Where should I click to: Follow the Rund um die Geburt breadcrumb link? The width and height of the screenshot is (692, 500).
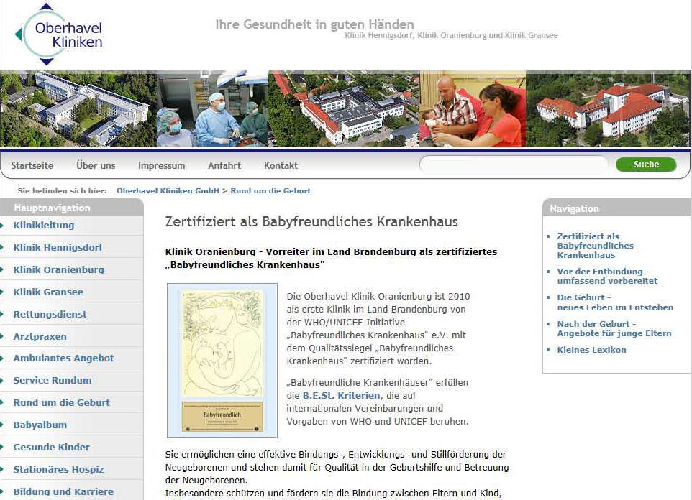pyautogui.click(x=270, y=190)
